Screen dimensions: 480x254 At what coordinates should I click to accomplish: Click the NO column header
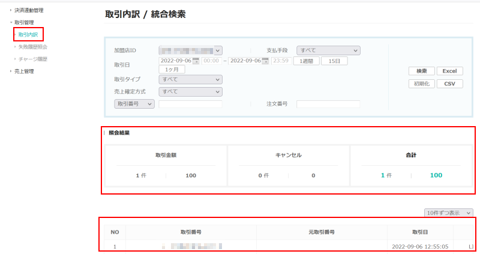tap(115, 232)
